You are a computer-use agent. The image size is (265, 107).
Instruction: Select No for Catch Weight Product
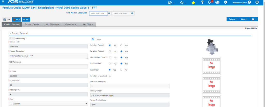coord(121,57)
